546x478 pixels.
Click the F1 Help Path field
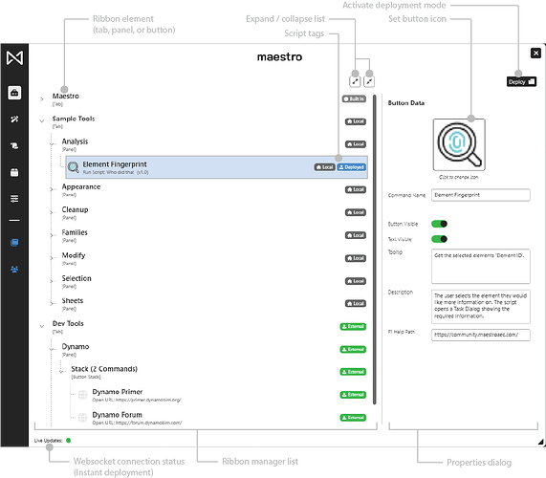(481, 335)
